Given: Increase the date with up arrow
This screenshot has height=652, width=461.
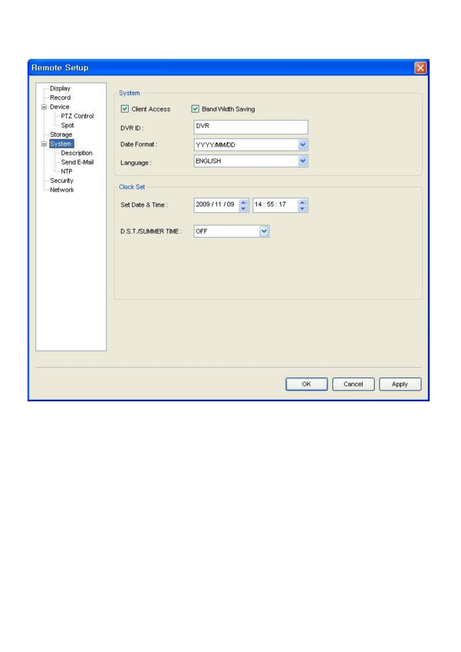Looking at the screenshot, I should (x=243, y=202).
